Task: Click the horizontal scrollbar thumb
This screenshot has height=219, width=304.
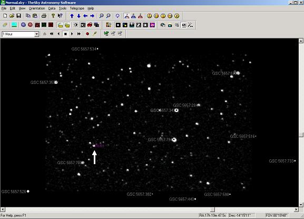Action: point(212,210)
